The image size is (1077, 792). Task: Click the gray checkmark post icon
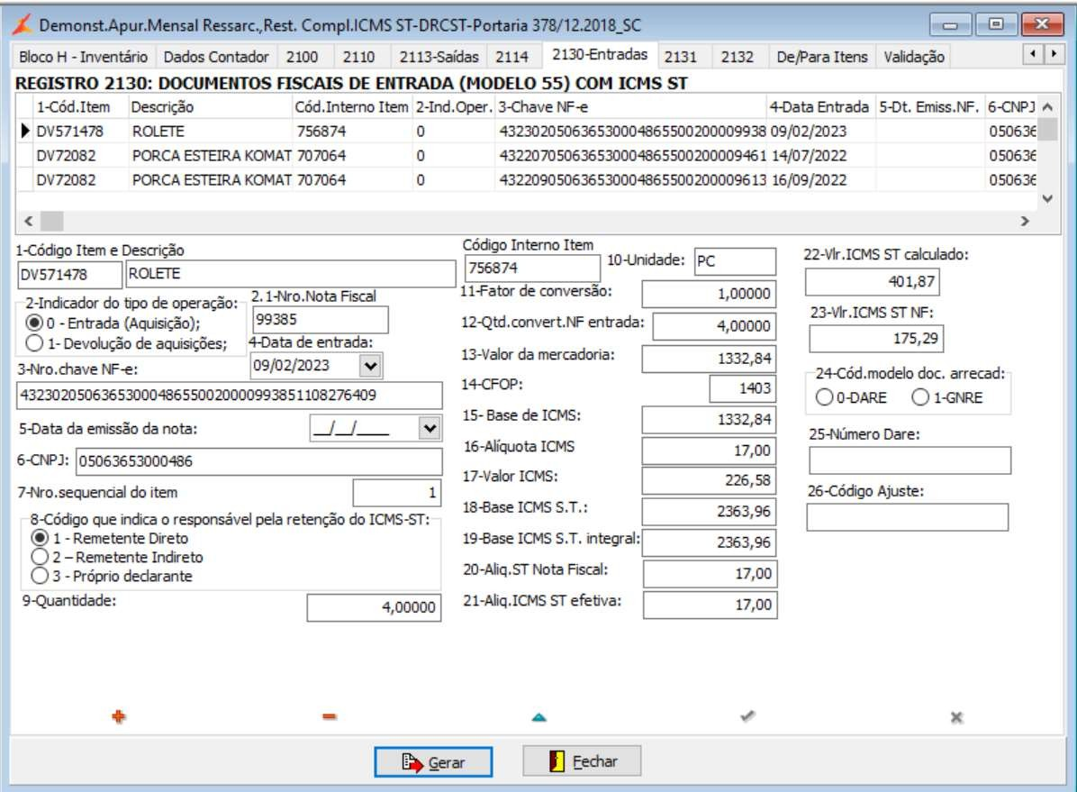pyautogui.click(x=748, y=716)
